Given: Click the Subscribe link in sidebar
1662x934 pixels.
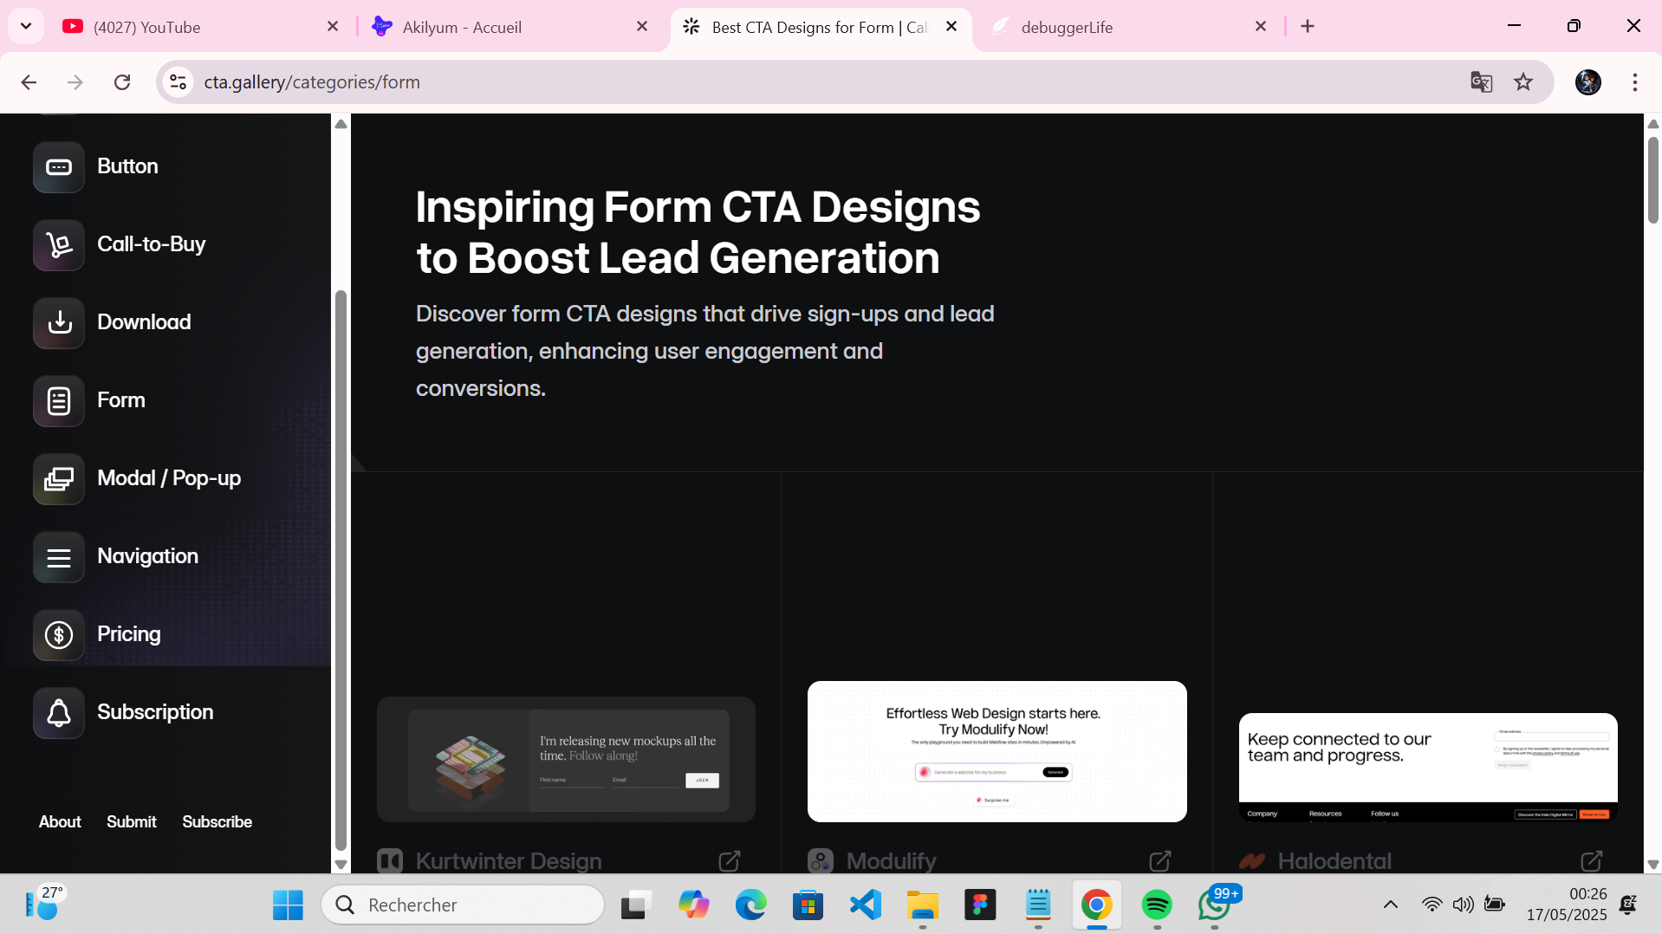Looking at the screenshot, I should [217, 822].
